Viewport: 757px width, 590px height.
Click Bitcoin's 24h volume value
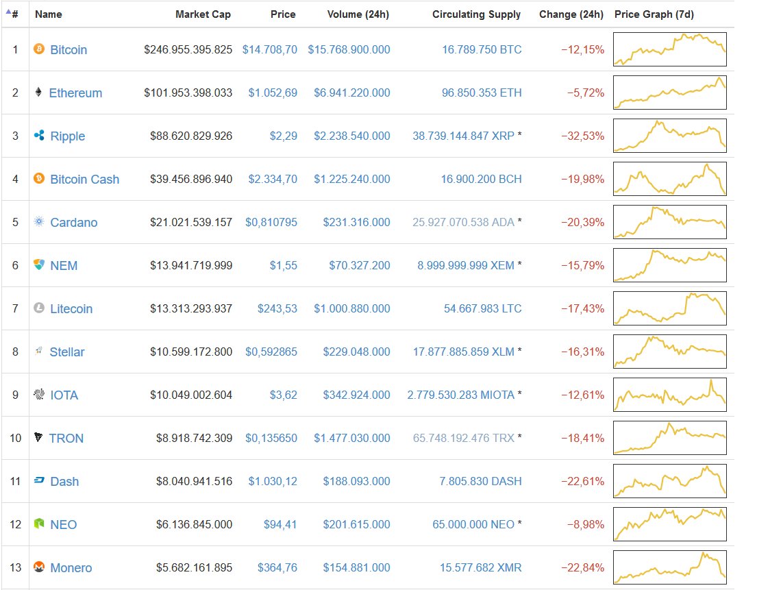coord(351,49)
